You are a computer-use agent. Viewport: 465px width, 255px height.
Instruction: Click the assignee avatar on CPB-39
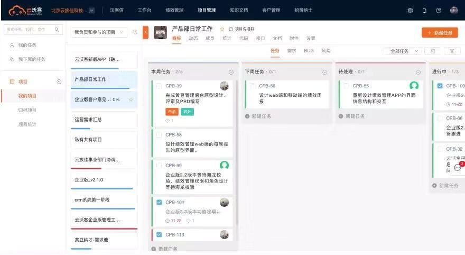[224, 86]
